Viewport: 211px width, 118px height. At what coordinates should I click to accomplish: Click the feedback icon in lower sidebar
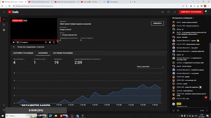pyautogui.click(x=4, y=110)
